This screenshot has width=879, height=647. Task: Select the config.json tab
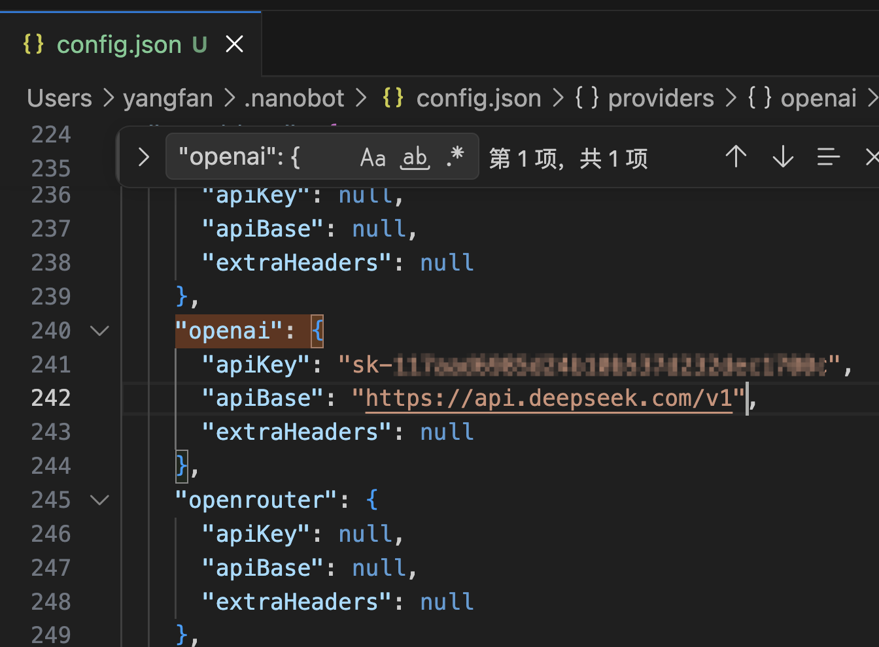(x=131, y=44)
